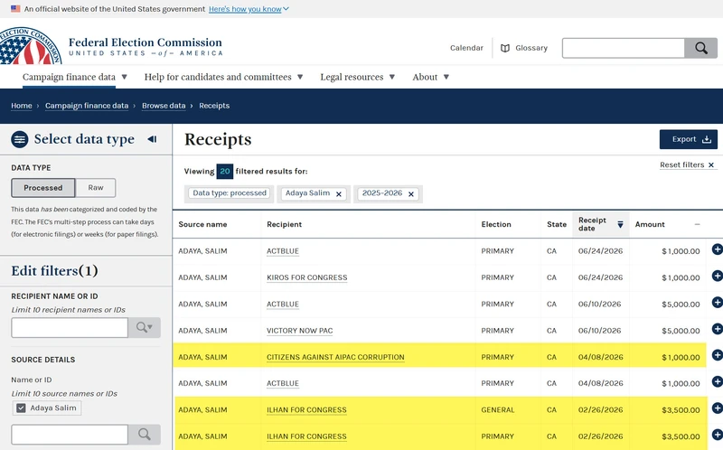Image resolution: width=723 pixels, height=450 pixels.
Task: Remove the Adaya Salim filter tag
Action: pyautogui.click(x=339, y=194)
